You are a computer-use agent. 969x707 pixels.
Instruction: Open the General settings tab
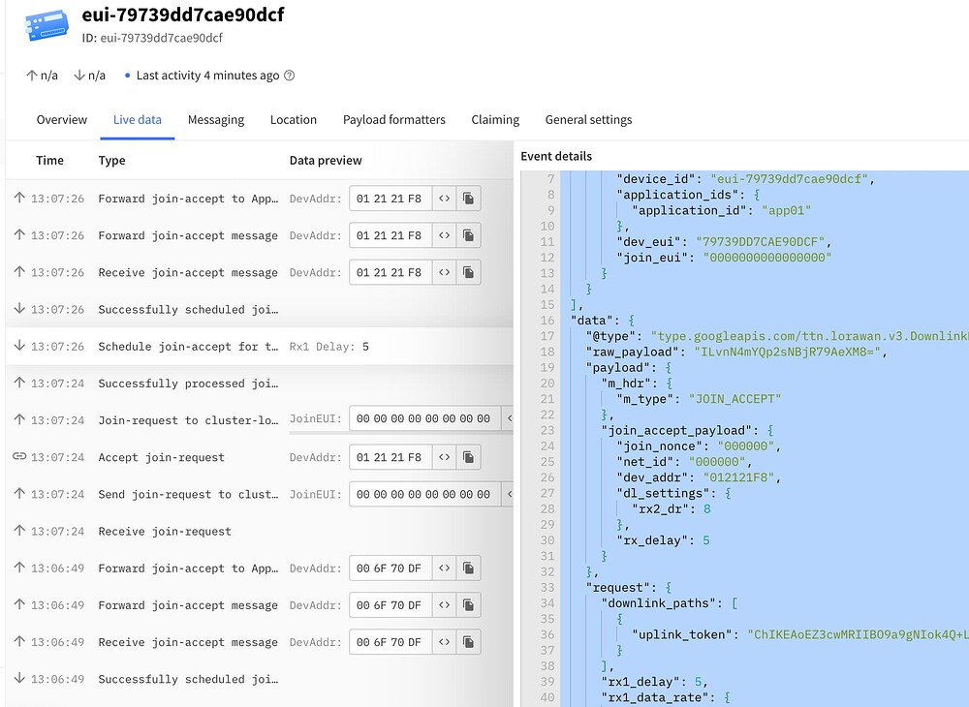click(588, 120)
